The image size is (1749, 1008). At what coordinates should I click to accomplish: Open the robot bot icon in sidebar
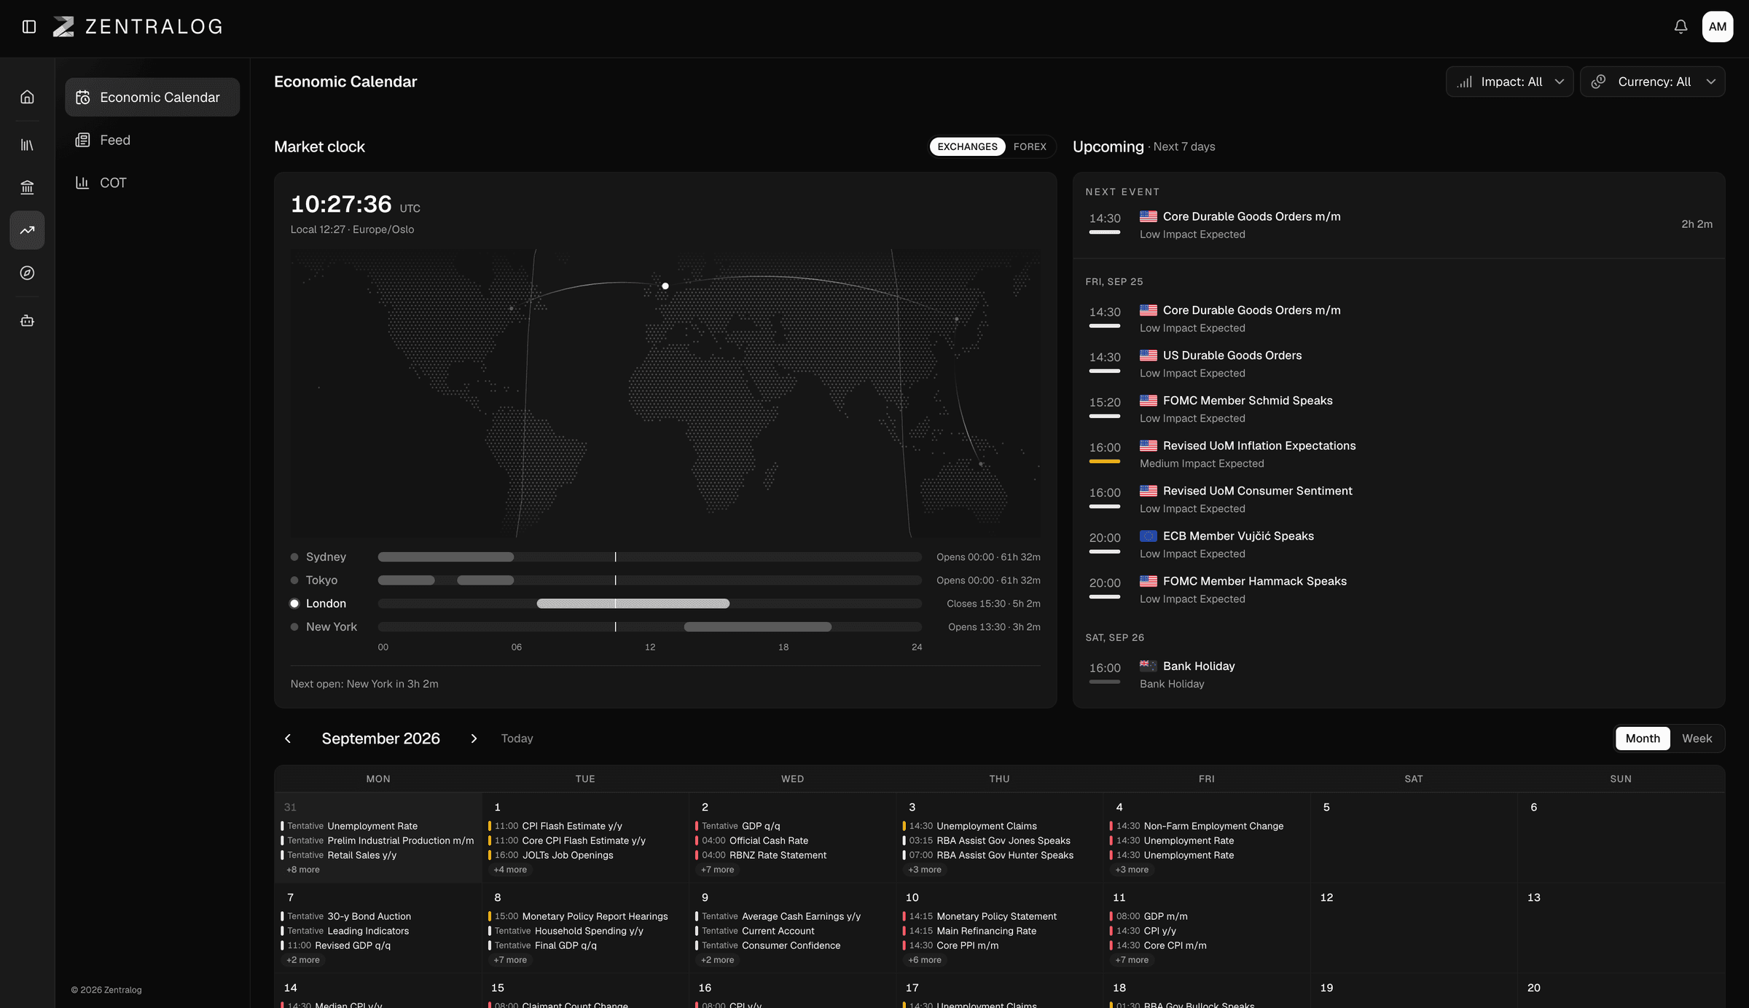(27, 320)
